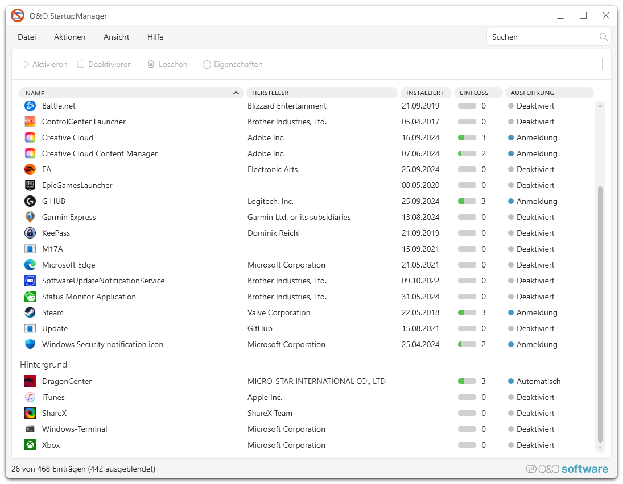Open Eigenschaften from the toolbar
The image size is (623, 484).
tap(233, 64)
